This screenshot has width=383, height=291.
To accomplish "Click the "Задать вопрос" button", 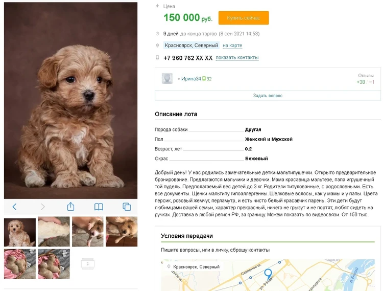I will point(268,96).
